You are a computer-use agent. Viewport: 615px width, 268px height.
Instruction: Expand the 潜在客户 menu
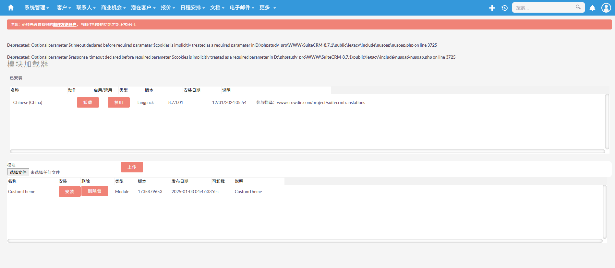[x=143, y=7]
